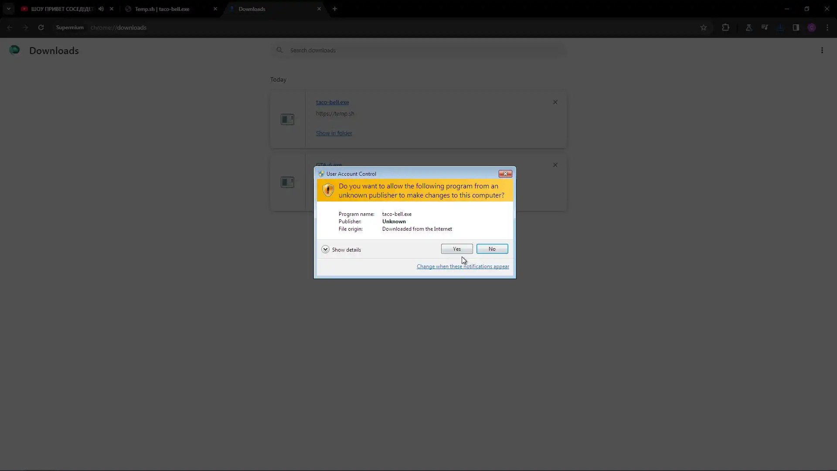Open Downloads page three-dot menu

pyautogui.click(x=822, y=51)
